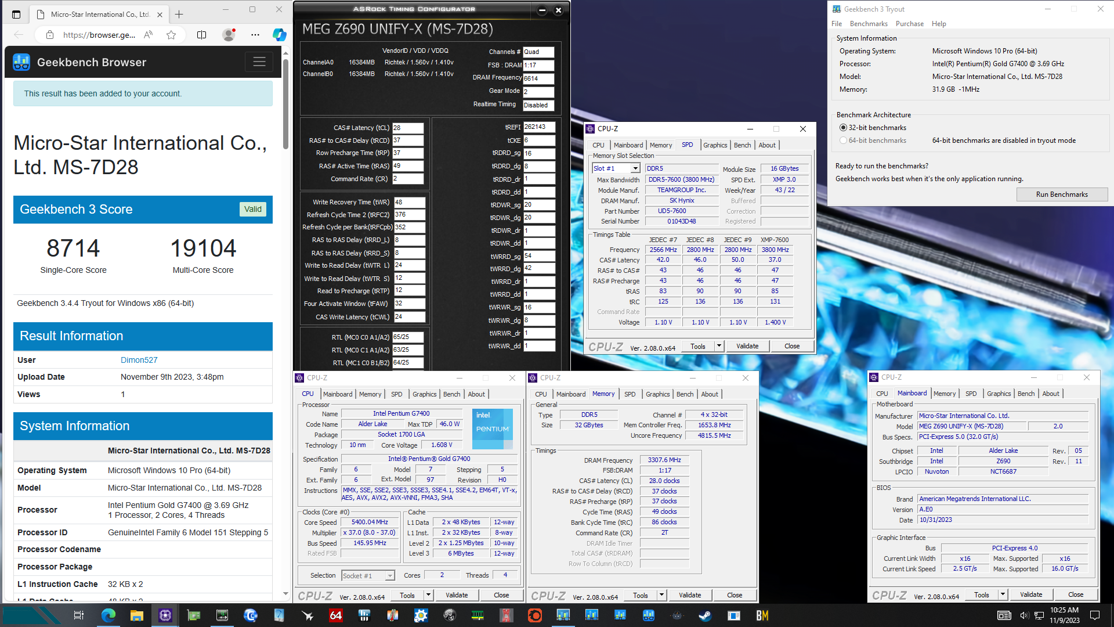Viewport: 1114px width, 627px height.
Task: Open the browser split screen icon
Action: pos(201,35)
